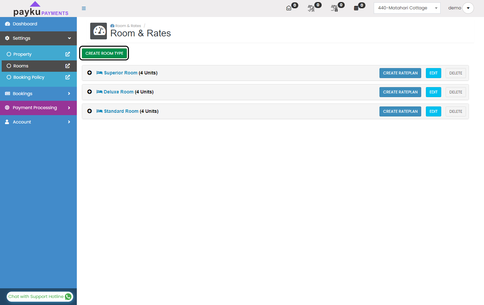The width and height of the screenshot is (484, 305).
Task: Click the small breadcrumb dashboard icon
Action: [x=112, y=26]
